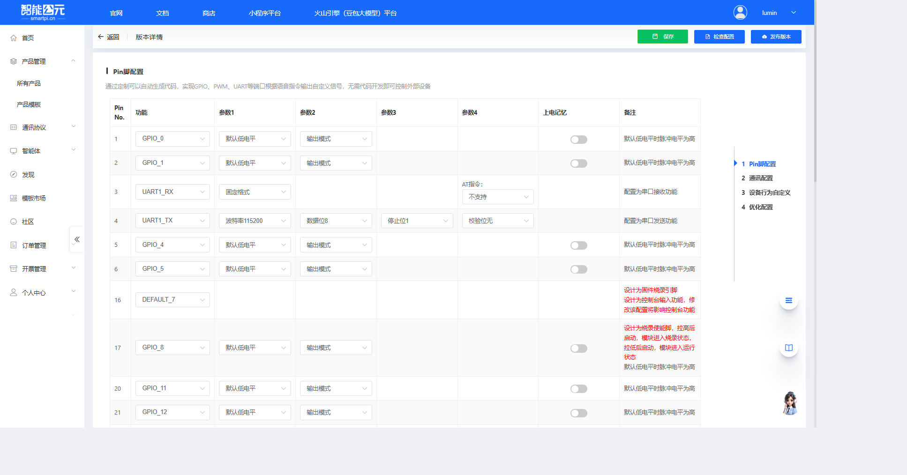
Task: Expand the 通讯协议 sidebar menu
Action: pyautogui.click(x=42, y=127)
